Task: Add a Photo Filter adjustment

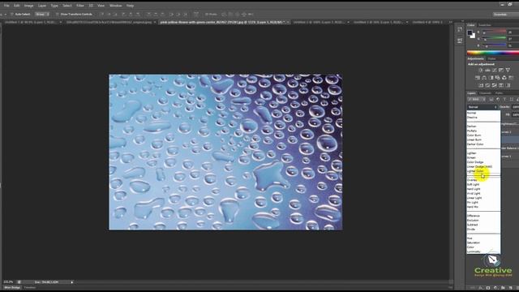Action: (497, 78)
